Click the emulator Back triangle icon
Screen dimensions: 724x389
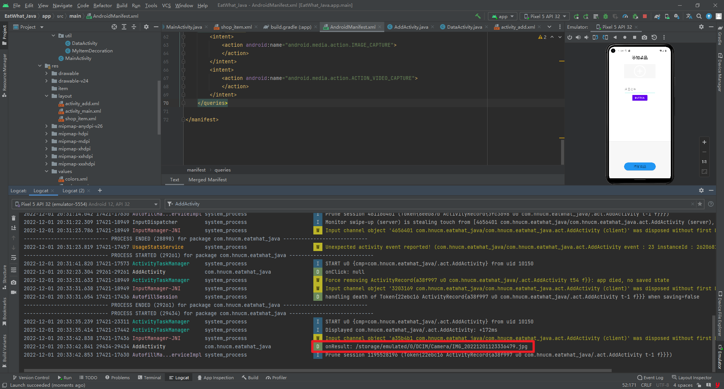pos(615,37)
